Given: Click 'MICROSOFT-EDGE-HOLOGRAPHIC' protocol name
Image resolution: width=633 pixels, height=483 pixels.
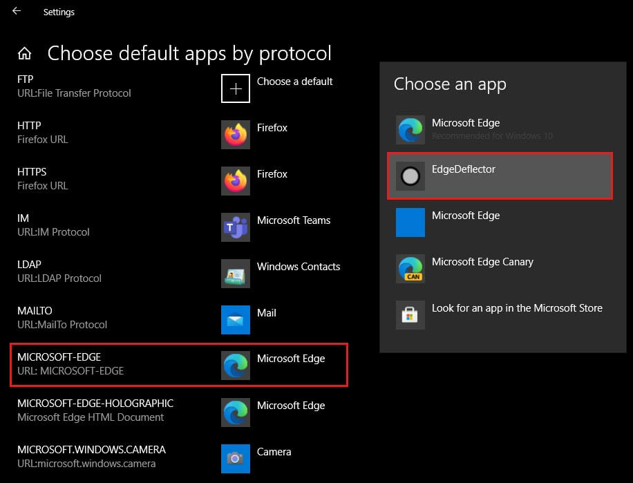Looking at the screenshot, I should coord(95,404).
